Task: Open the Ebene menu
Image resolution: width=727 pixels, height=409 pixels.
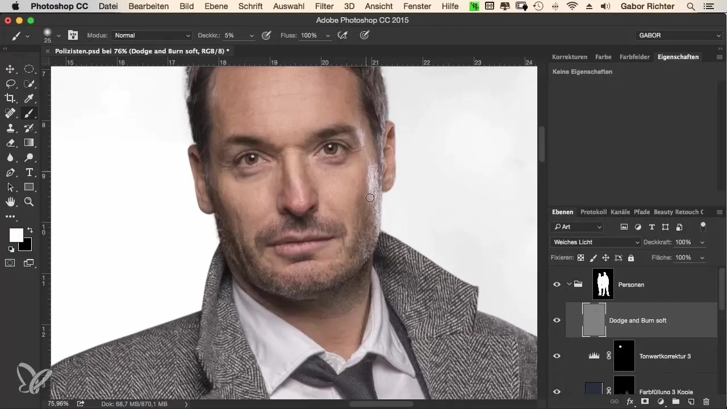Action: tap(215, 7)
